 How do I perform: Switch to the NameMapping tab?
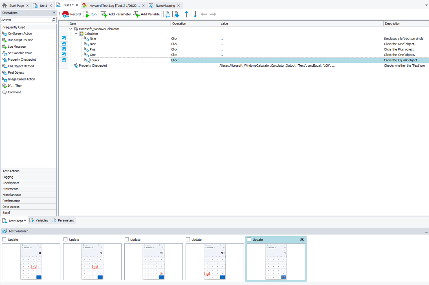pyautogui.click(x=165, y=6)
